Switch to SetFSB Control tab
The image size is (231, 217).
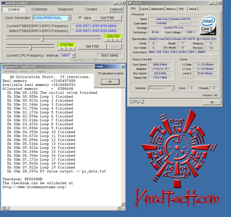click(x=14, y=10)
